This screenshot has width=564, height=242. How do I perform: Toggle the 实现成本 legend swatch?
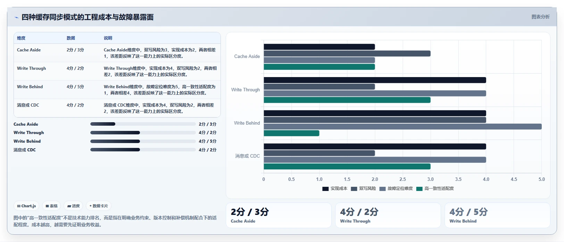tap(325, 189)
